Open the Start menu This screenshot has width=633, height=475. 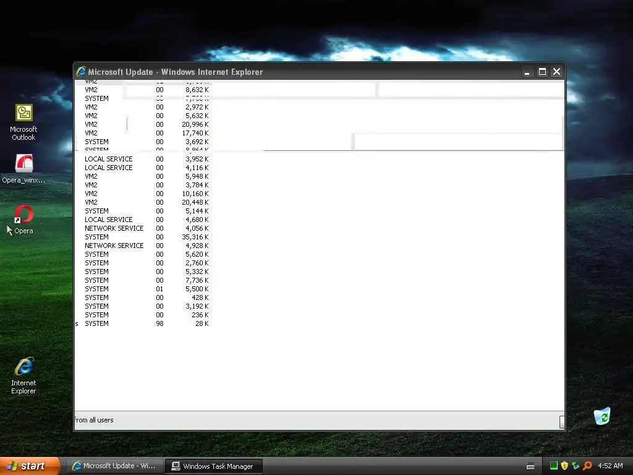[x=30, y=466]
